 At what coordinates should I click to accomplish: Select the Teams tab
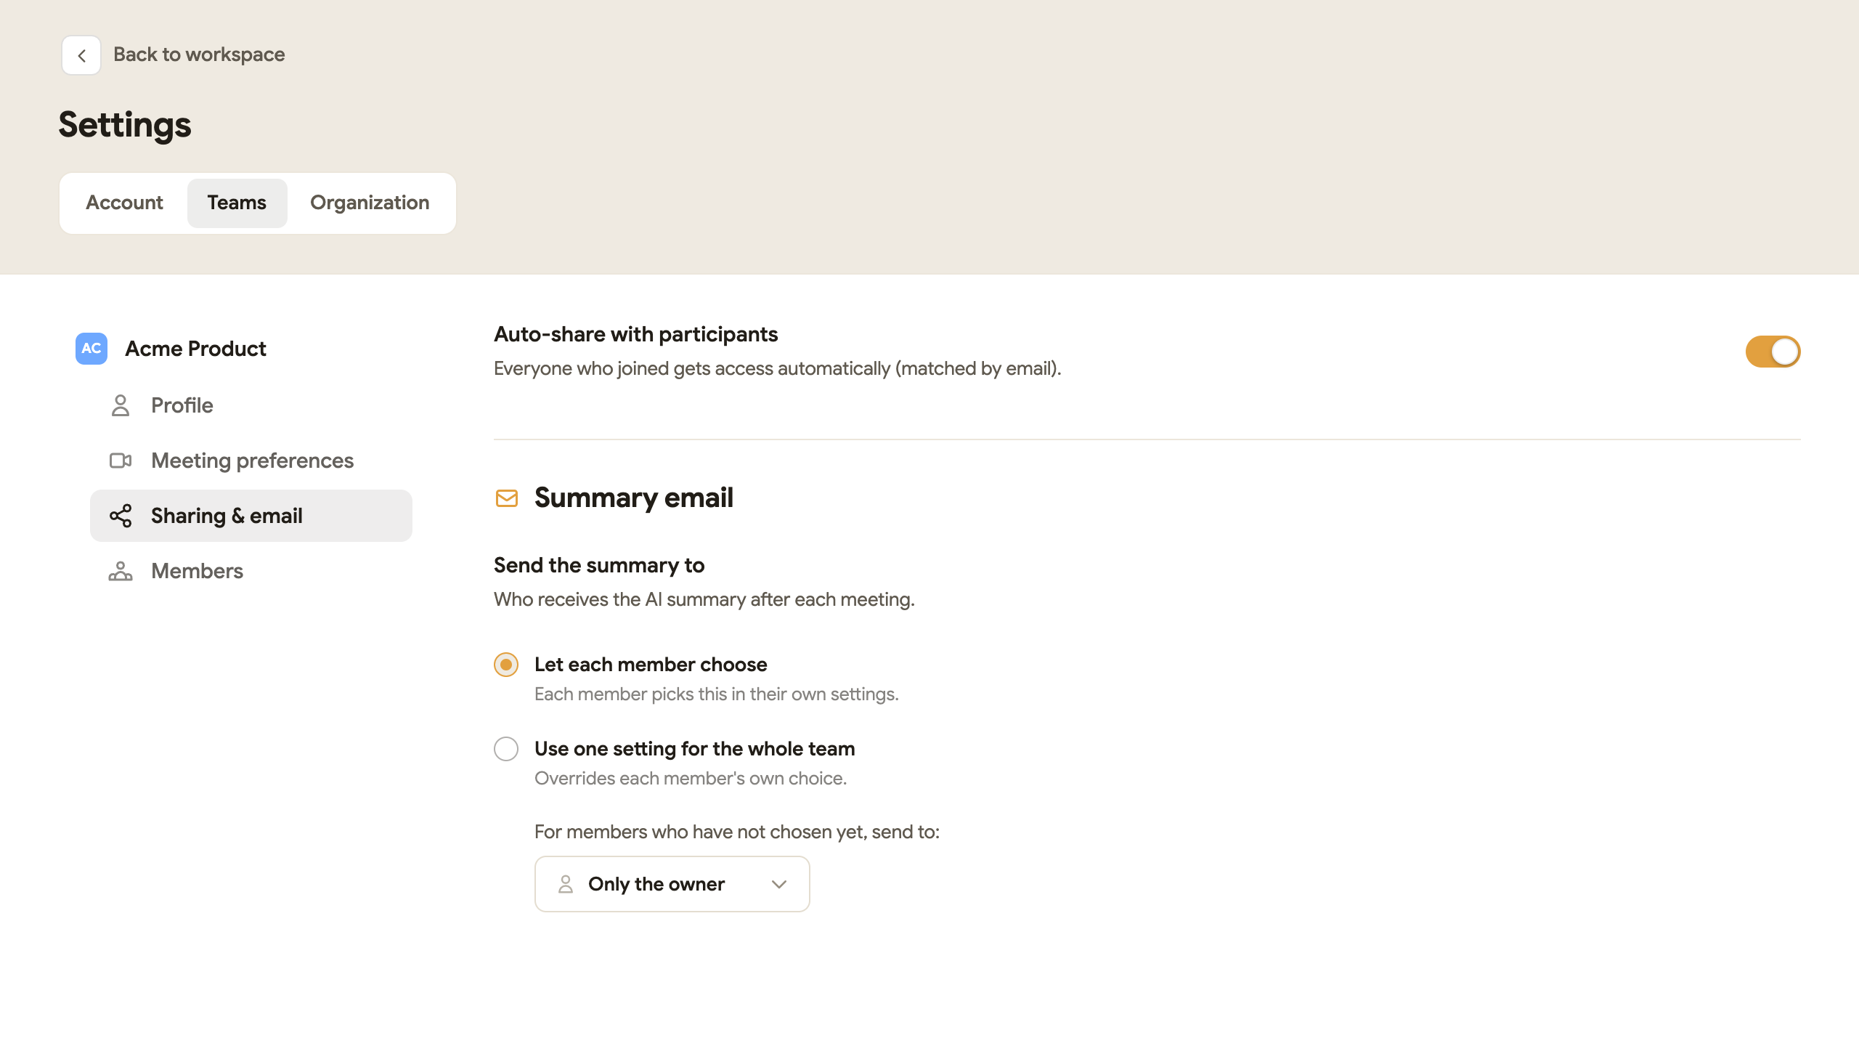click(x=237, y=203)
